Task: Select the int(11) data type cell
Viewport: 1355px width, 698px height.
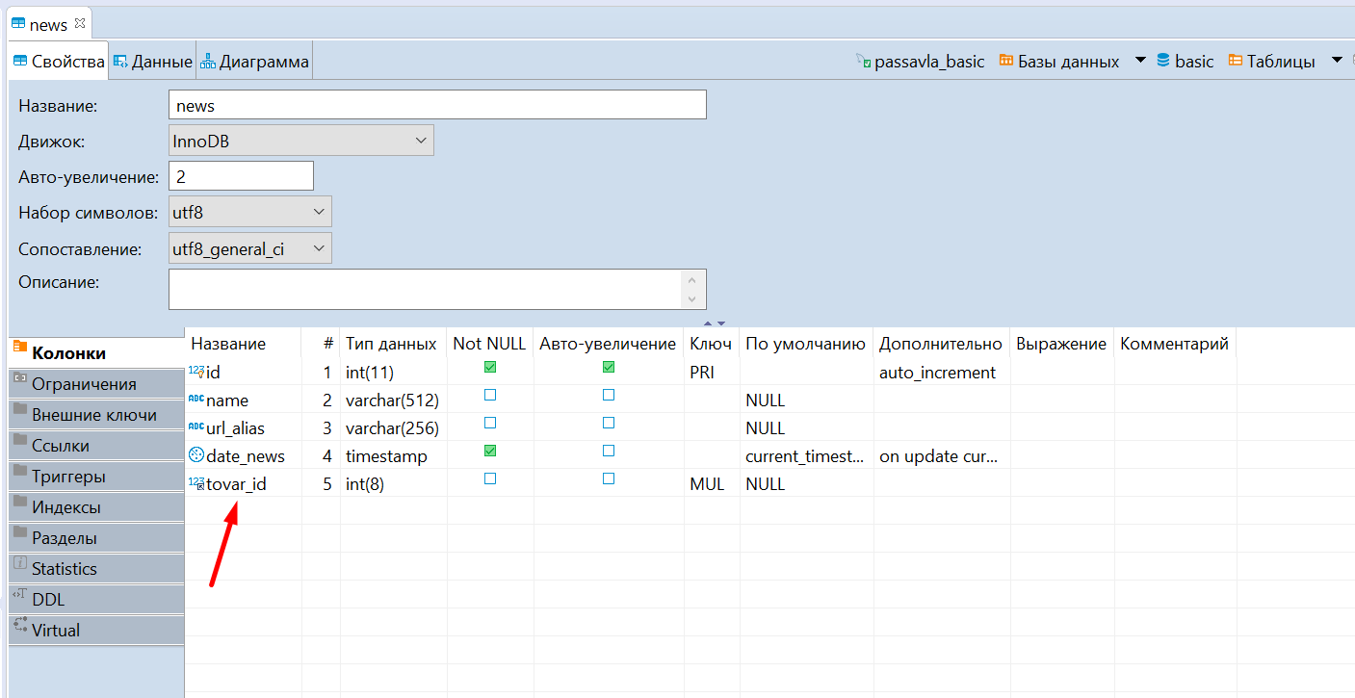Action: click(x=393, y=372)
